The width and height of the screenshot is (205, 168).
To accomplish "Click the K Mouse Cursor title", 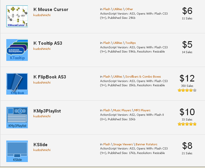I will 51,10.
